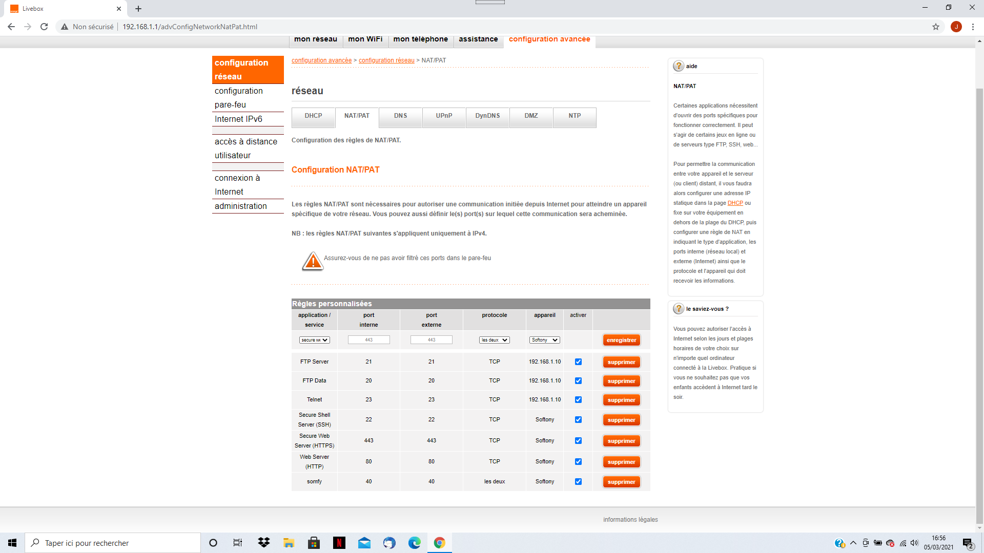Screen dimensions: 984x553
Task: Uncheck activer for FTP Server rule
Action: point(578,362)
